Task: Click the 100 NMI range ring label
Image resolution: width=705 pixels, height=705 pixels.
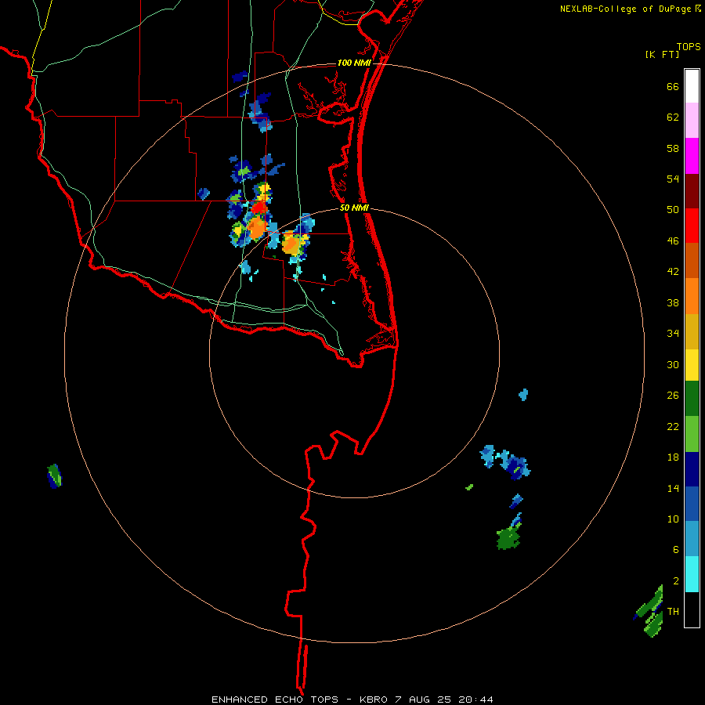Action: (x=354, y=63)
